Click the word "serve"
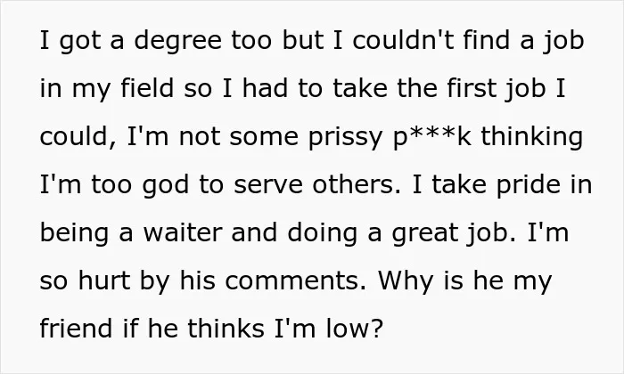Screen dimensions: 624x374 tap(268, 186)
